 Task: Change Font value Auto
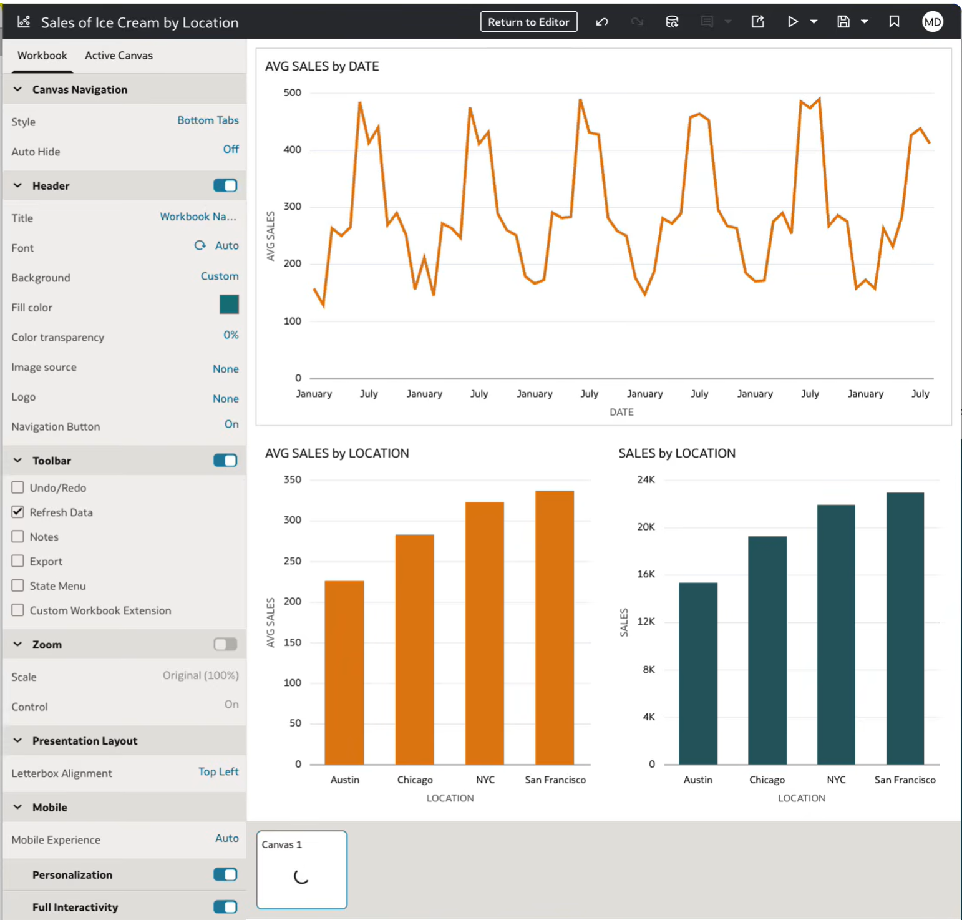(226, 245)
